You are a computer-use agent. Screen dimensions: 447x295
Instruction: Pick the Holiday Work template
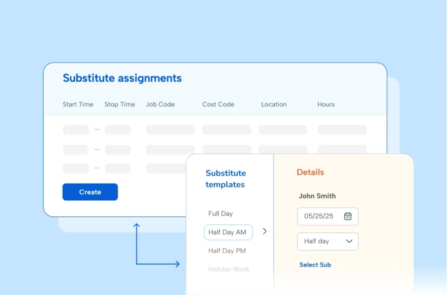coord(229,269)
